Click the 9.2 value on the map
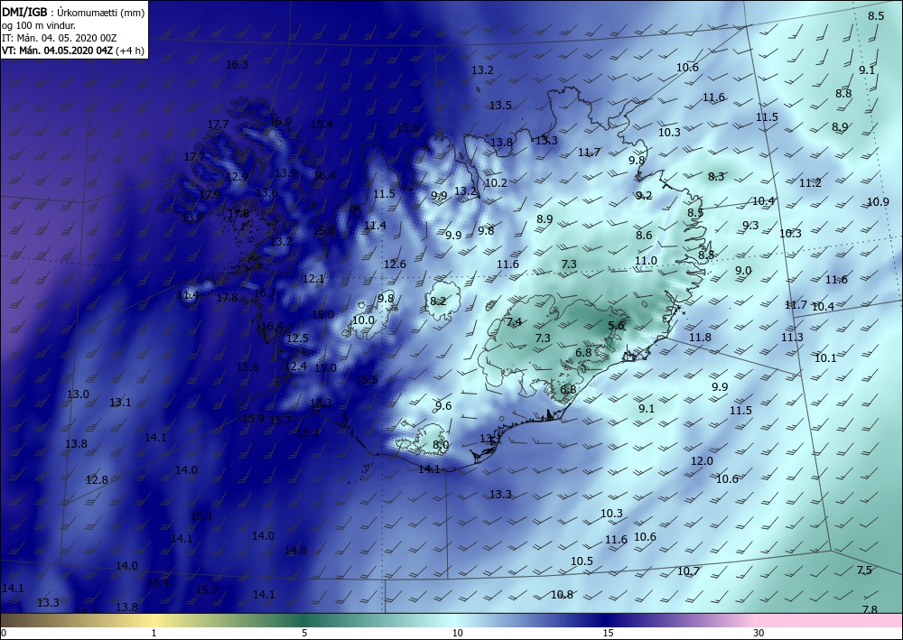Screen dimensions: 903x640 [x=644, y=196]
